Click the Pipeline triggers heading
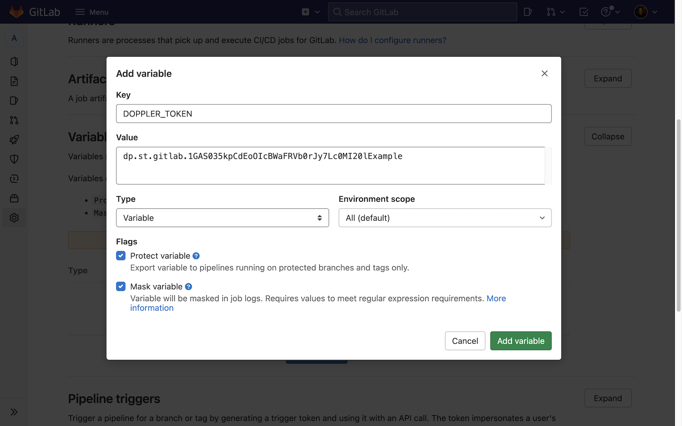This screenshot has height=426, width=682. (x=114, y=399)
